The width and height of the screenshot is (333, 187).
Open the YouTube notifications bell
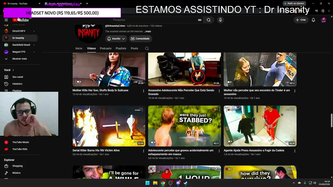click(313, 20)
